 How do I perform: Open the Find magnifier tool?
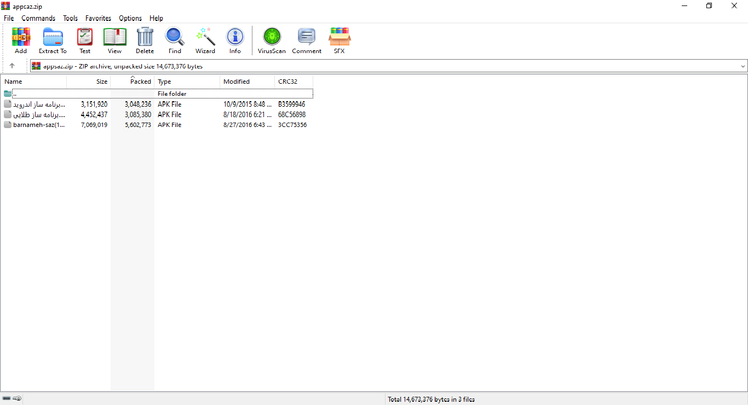coord(175,40)
